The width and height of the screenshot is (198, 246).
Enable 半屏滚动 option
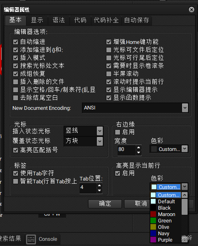(109, 74)
